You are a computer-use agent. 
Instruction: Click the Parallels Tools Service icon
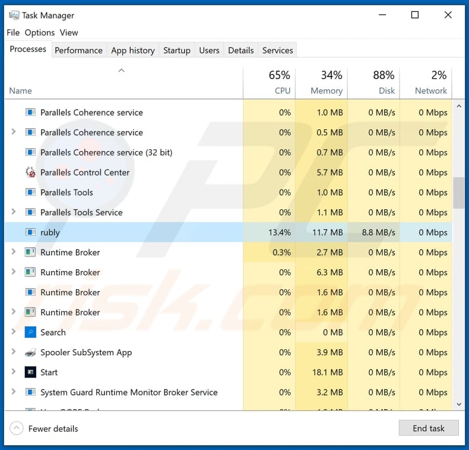(30, 212)
